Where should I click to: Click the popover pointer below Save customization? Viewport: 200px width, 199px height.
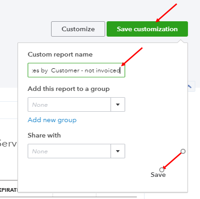coord(181,41)
